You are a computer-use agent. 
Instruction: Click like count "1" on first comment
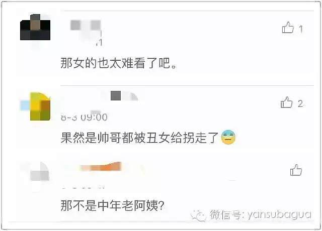301,29
